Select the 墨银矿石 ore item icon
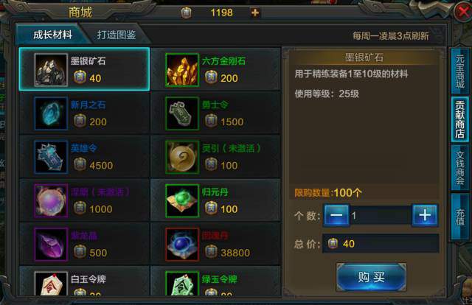 51,70
